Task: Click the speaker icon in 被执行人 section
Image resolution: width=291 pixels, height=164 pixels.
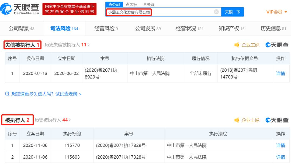Action: (x=237, y=120)
